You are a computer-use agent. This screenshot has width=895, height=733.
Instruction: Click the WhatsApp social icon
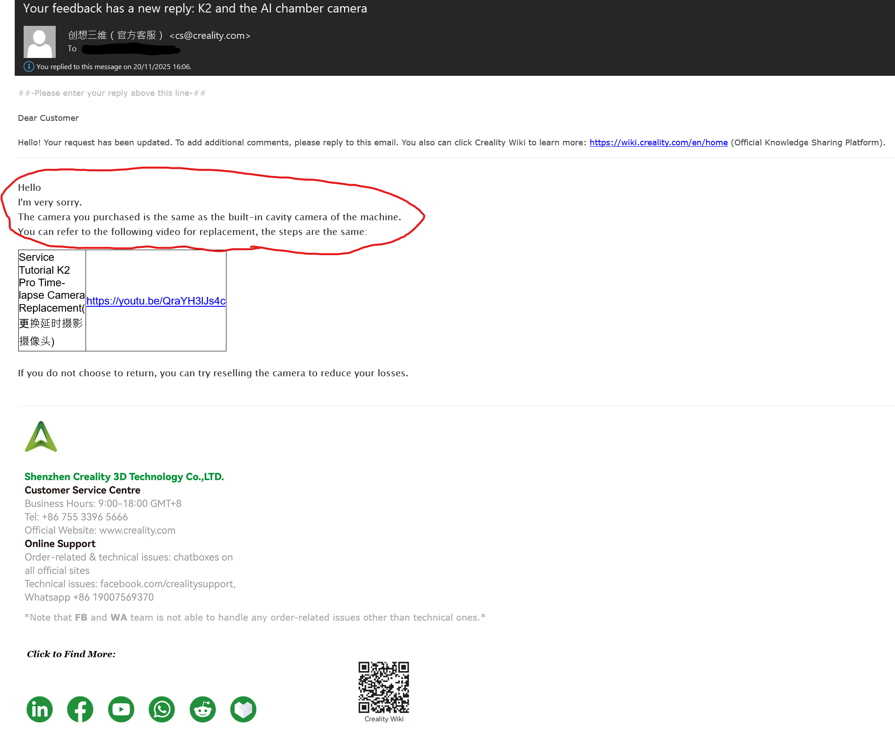tap(162, 709)
